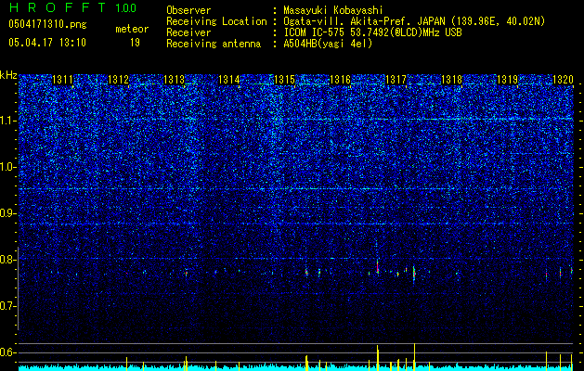Click time marker 1314
584x371 pixels.
[x=228, y=80]
